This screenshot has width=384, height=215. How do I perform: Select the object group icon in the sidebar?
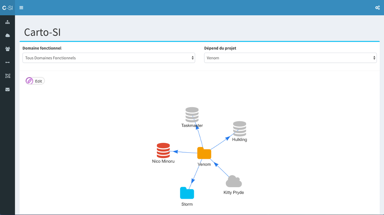coord(7,76)
